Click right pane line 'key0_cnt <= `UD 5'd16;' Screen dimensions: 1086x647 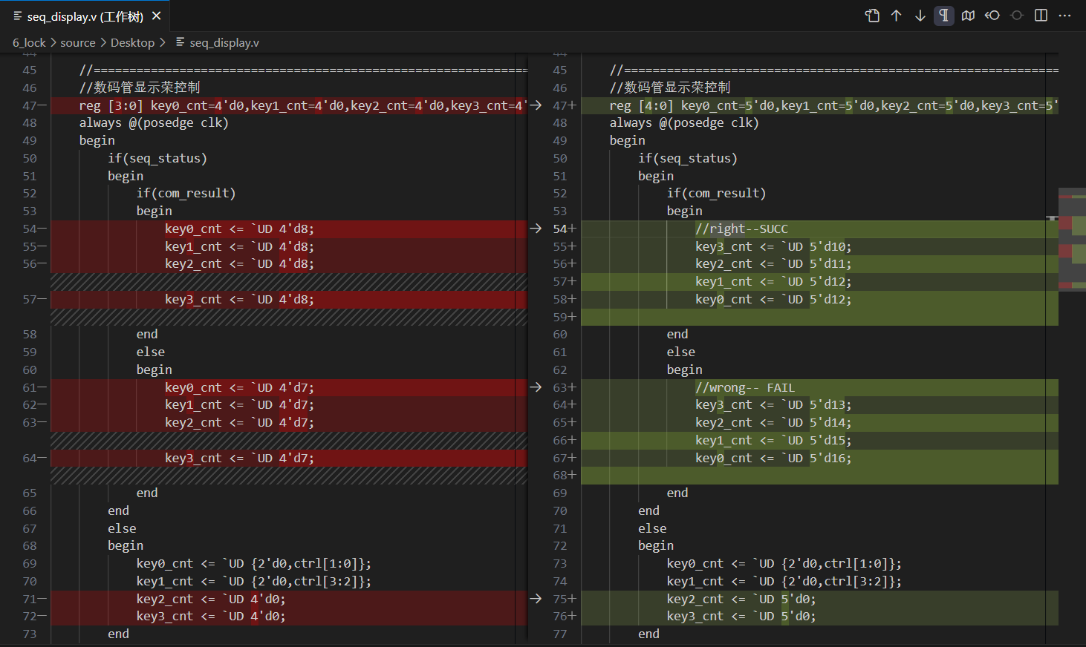(773, 458)
